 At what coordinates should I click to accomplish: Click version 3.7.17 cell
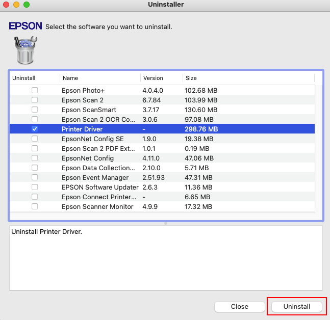coord(150,110)
